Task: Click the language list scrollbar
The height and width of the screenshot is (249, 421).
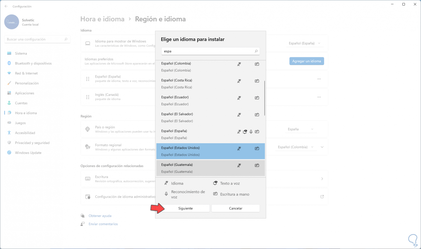Action: pos(265,98)
